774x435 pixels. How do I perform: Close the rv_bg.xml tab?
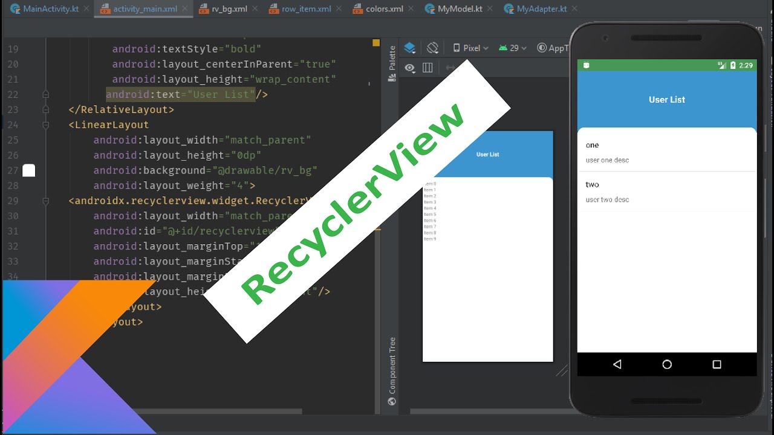point(255,9)
